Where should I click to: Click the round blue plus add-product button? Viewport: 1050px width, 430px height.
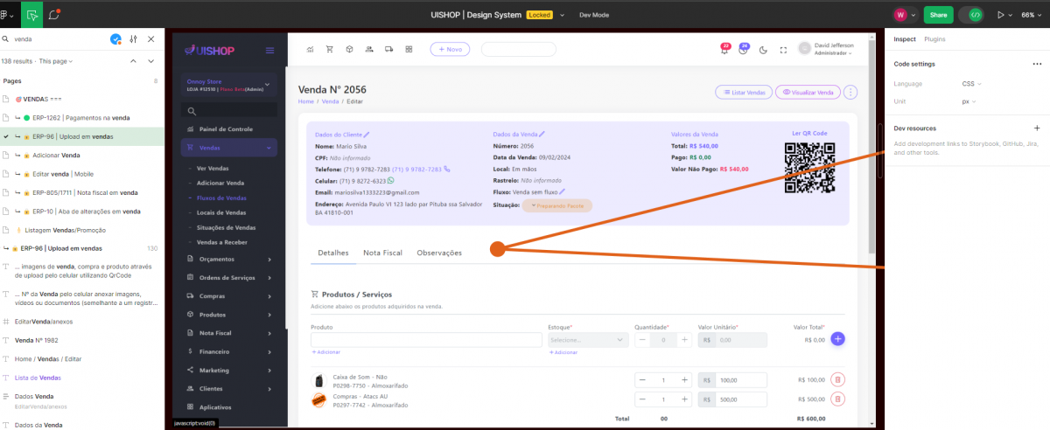[x=837, y=339]
